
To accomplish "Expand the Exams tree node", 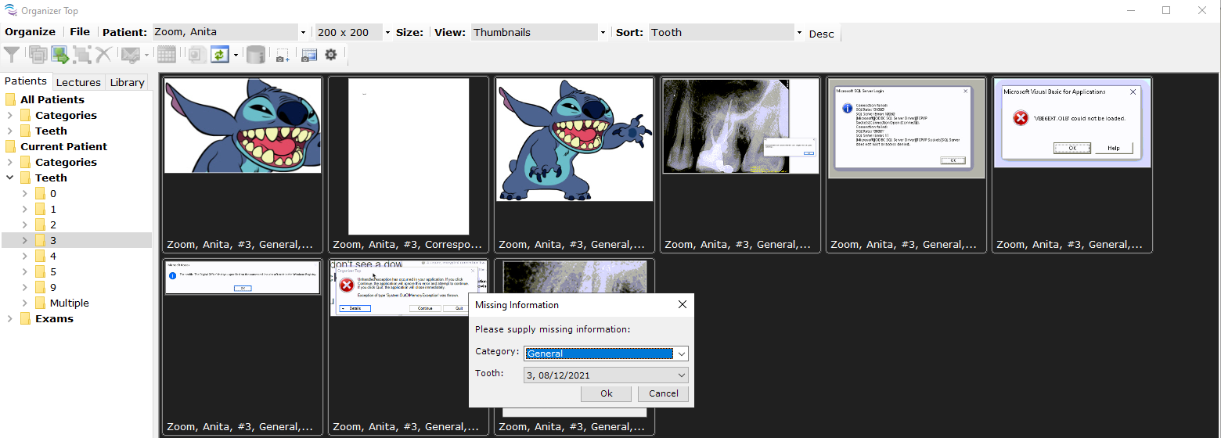I will pyautogui.click(x=10, y=319).
